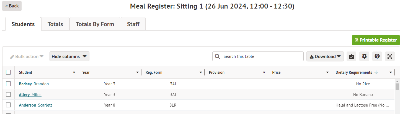Viewport: 400px width, 114px height.
Task: Focus the Search this table field
Action: click(262, 56)
